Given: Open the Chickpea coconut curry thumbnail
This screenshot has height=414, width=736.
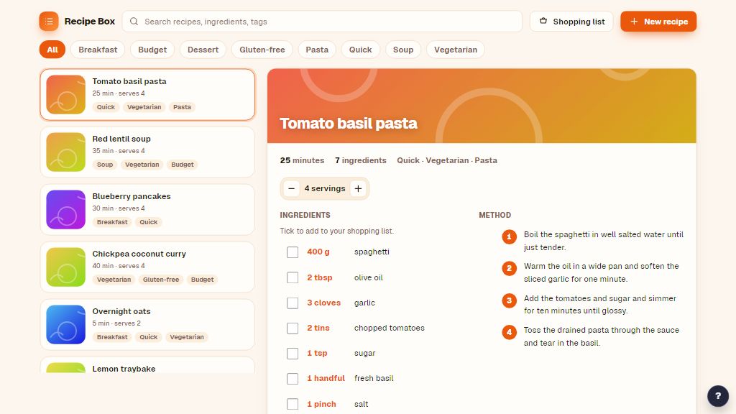Looking at the screenshot, I should coord(65,267).
